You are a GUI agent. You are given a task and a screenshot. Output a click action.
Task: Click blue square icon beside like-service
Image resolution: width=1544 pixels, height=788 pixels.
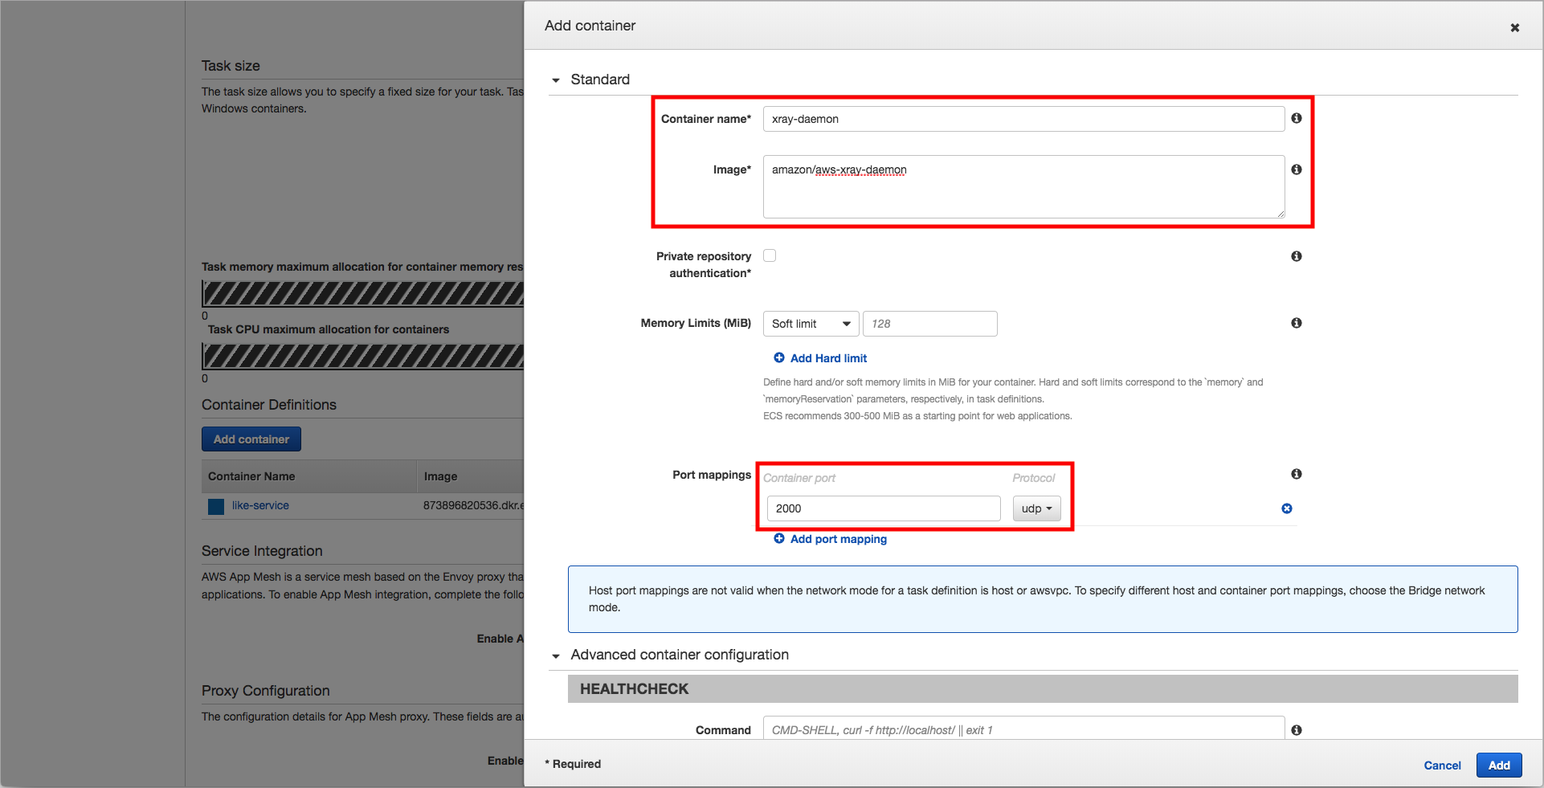pos(216,506)
